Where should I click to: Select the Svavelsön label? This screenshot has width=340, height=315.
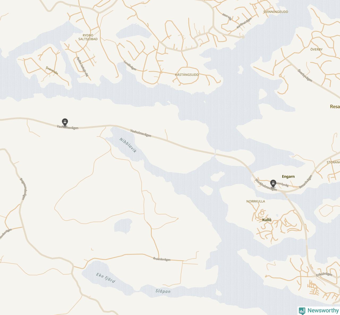[52, 71]
